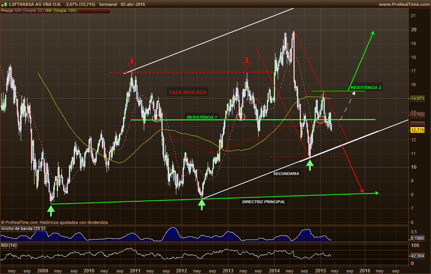This screenshot has width=431, height=274.
Task: Select the LUFTHANSA AG VNA O.N. title
Action: [35, 4]
